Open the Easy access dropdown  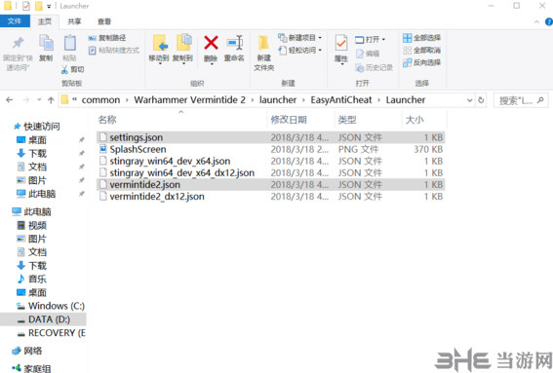click(x=300, y=50)
